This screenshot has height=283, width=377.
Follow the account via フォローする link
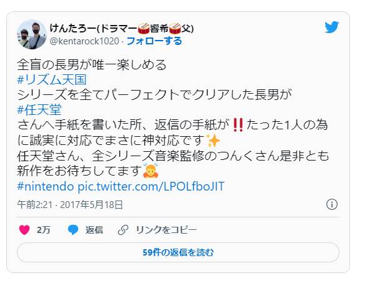point(154,41)
